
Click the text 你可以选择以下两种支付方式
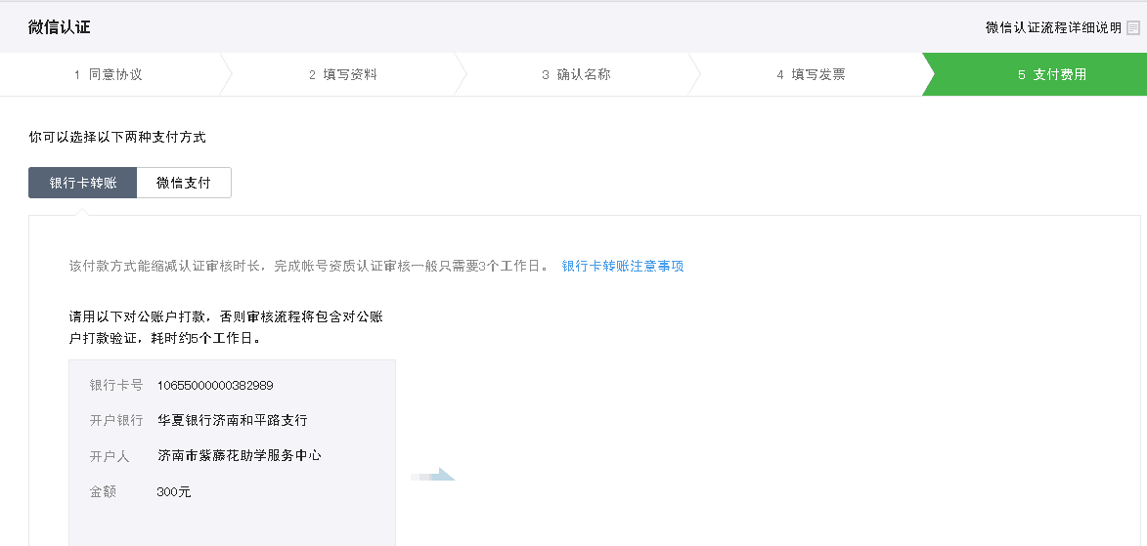click(x=117, y=137)
